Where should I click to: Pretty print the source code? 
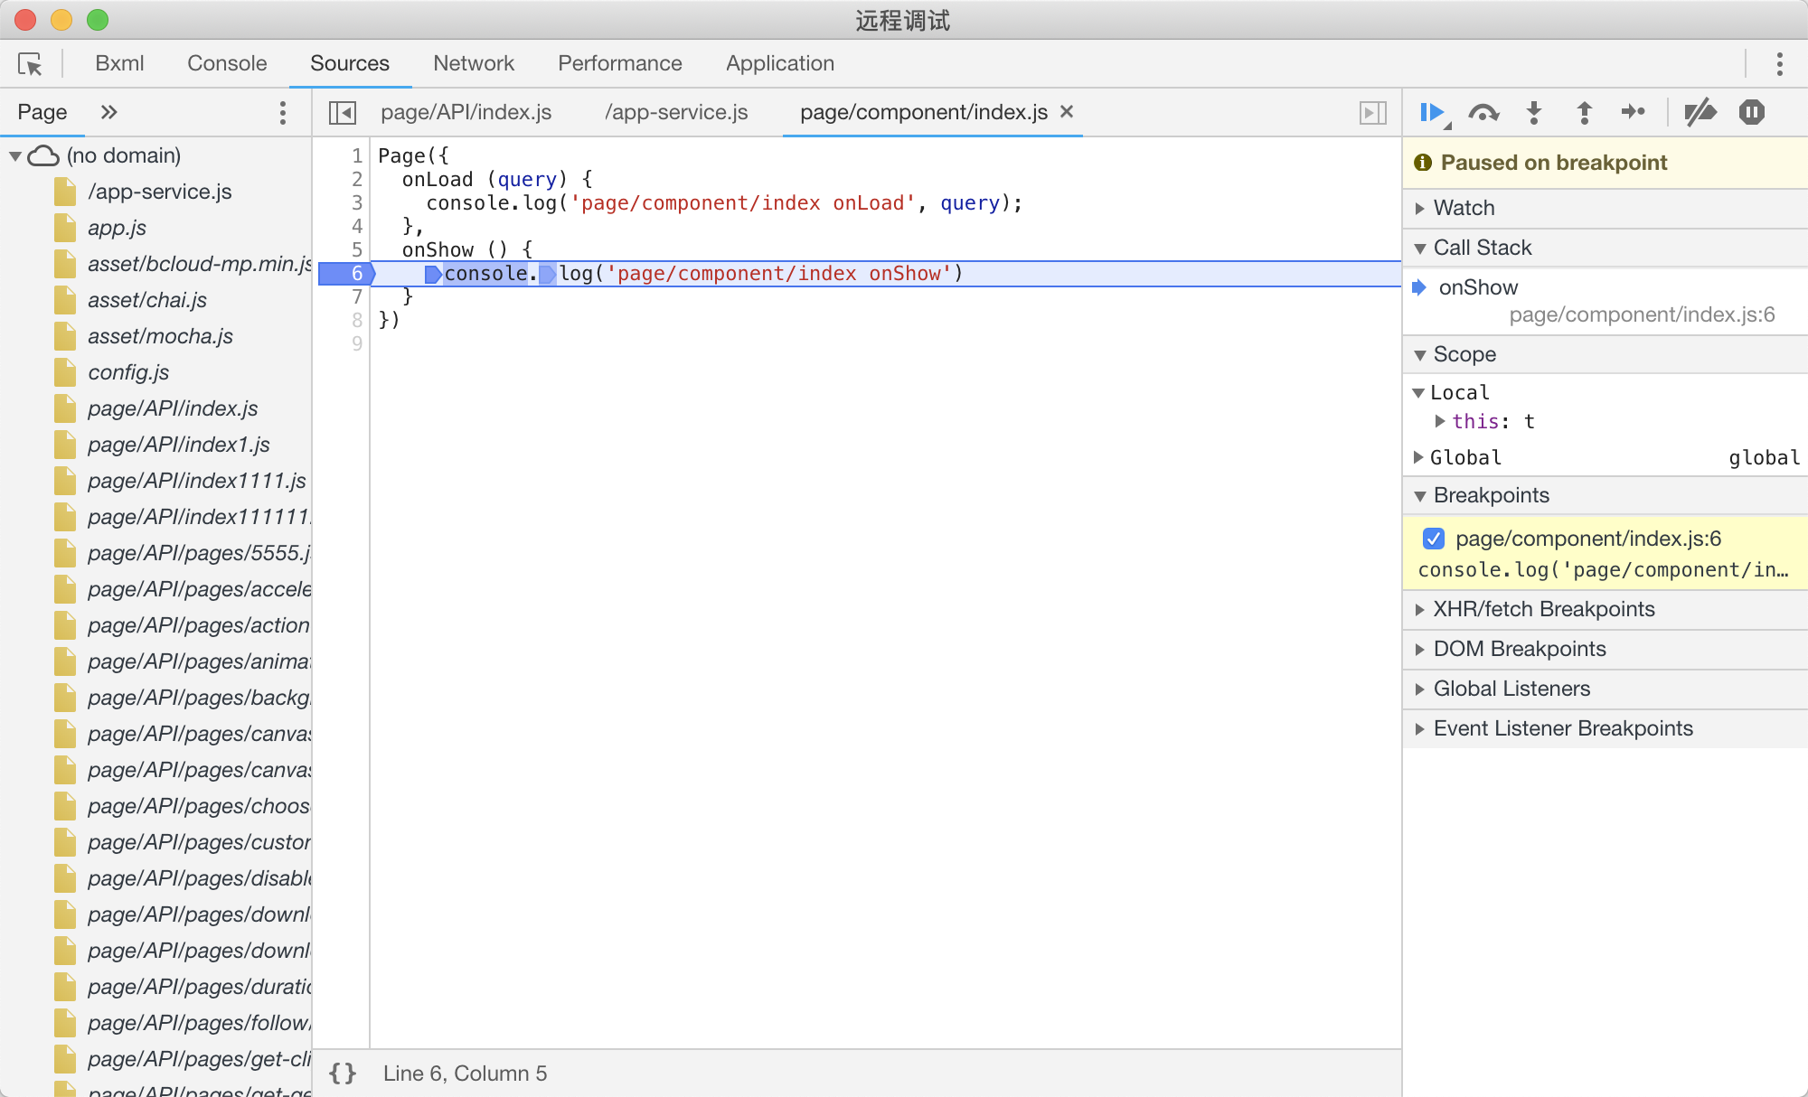click(x=343, y=1074)
